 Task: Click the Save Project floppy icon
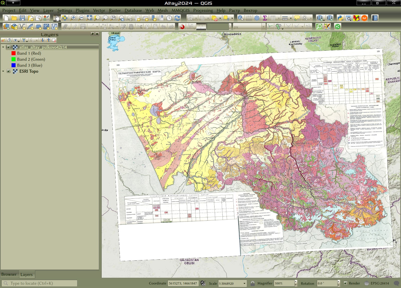22,18
